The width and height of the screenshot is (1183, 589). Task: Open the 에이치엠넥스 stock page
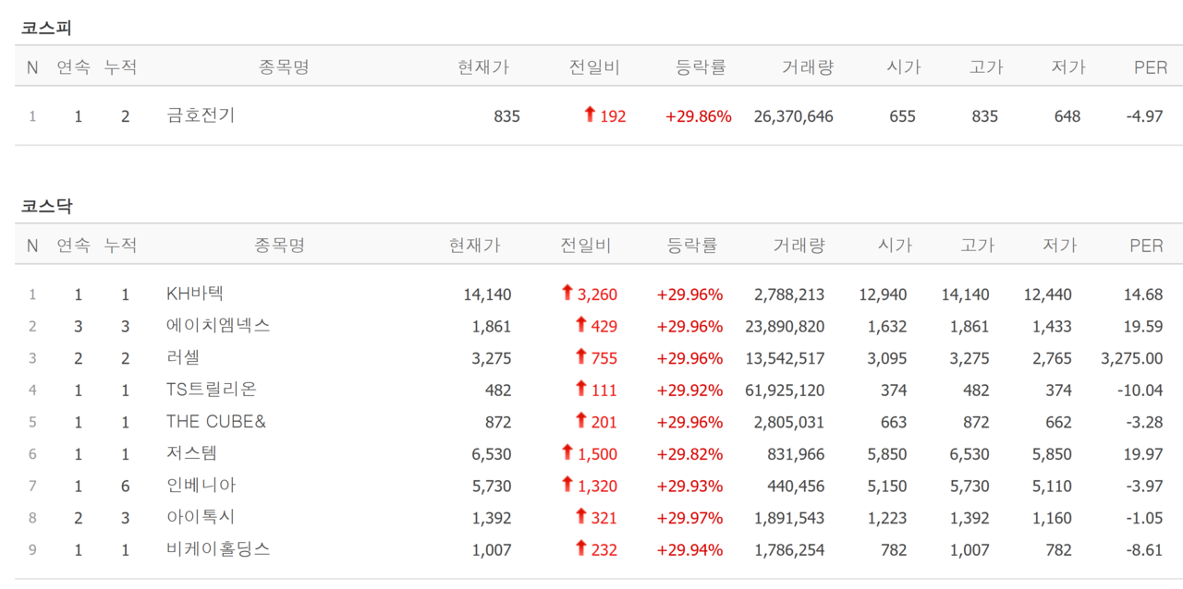(218, 326)
